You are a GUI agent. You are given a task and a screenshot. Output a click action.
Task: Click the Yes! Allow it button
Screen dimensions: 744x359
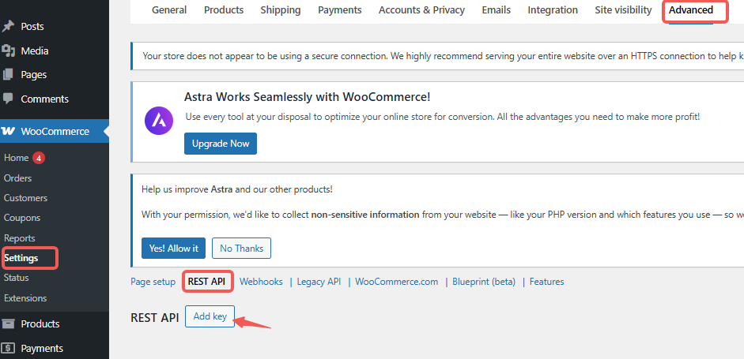[173, 248]
